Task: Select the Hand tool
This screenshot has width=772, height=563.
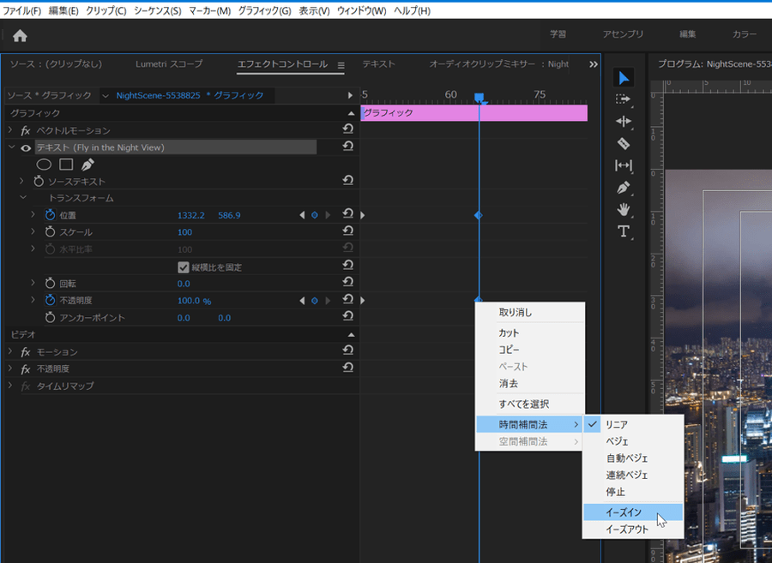Action: 624,209
